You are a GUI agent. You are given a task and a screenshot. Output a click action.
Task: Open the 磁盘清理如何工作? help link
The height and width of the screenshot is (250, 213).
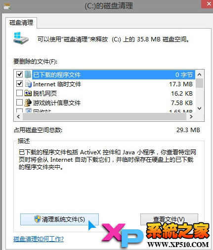pyautogui.click(x=39, y=239)
